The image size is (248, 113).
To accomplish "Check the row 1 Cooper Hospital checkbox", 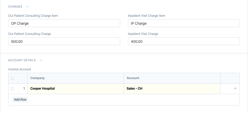I will (x=12, y=89).
